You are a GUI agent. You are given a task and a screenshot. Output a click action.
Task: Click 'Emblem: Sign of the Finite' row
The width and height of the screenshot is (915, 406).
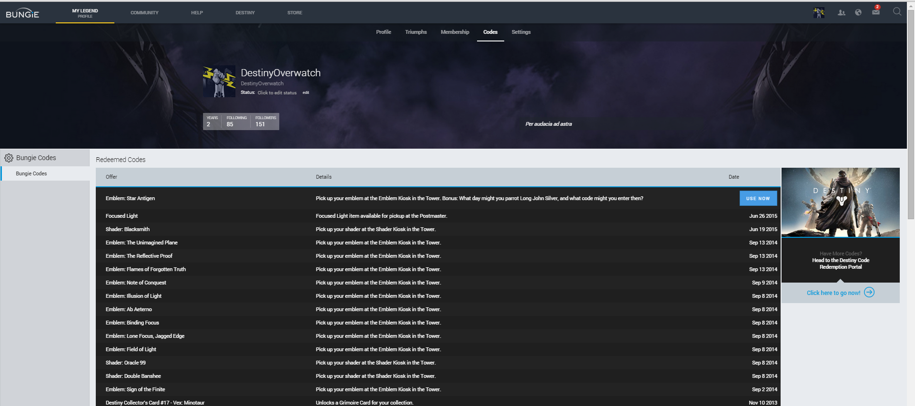tap(438, 389)
